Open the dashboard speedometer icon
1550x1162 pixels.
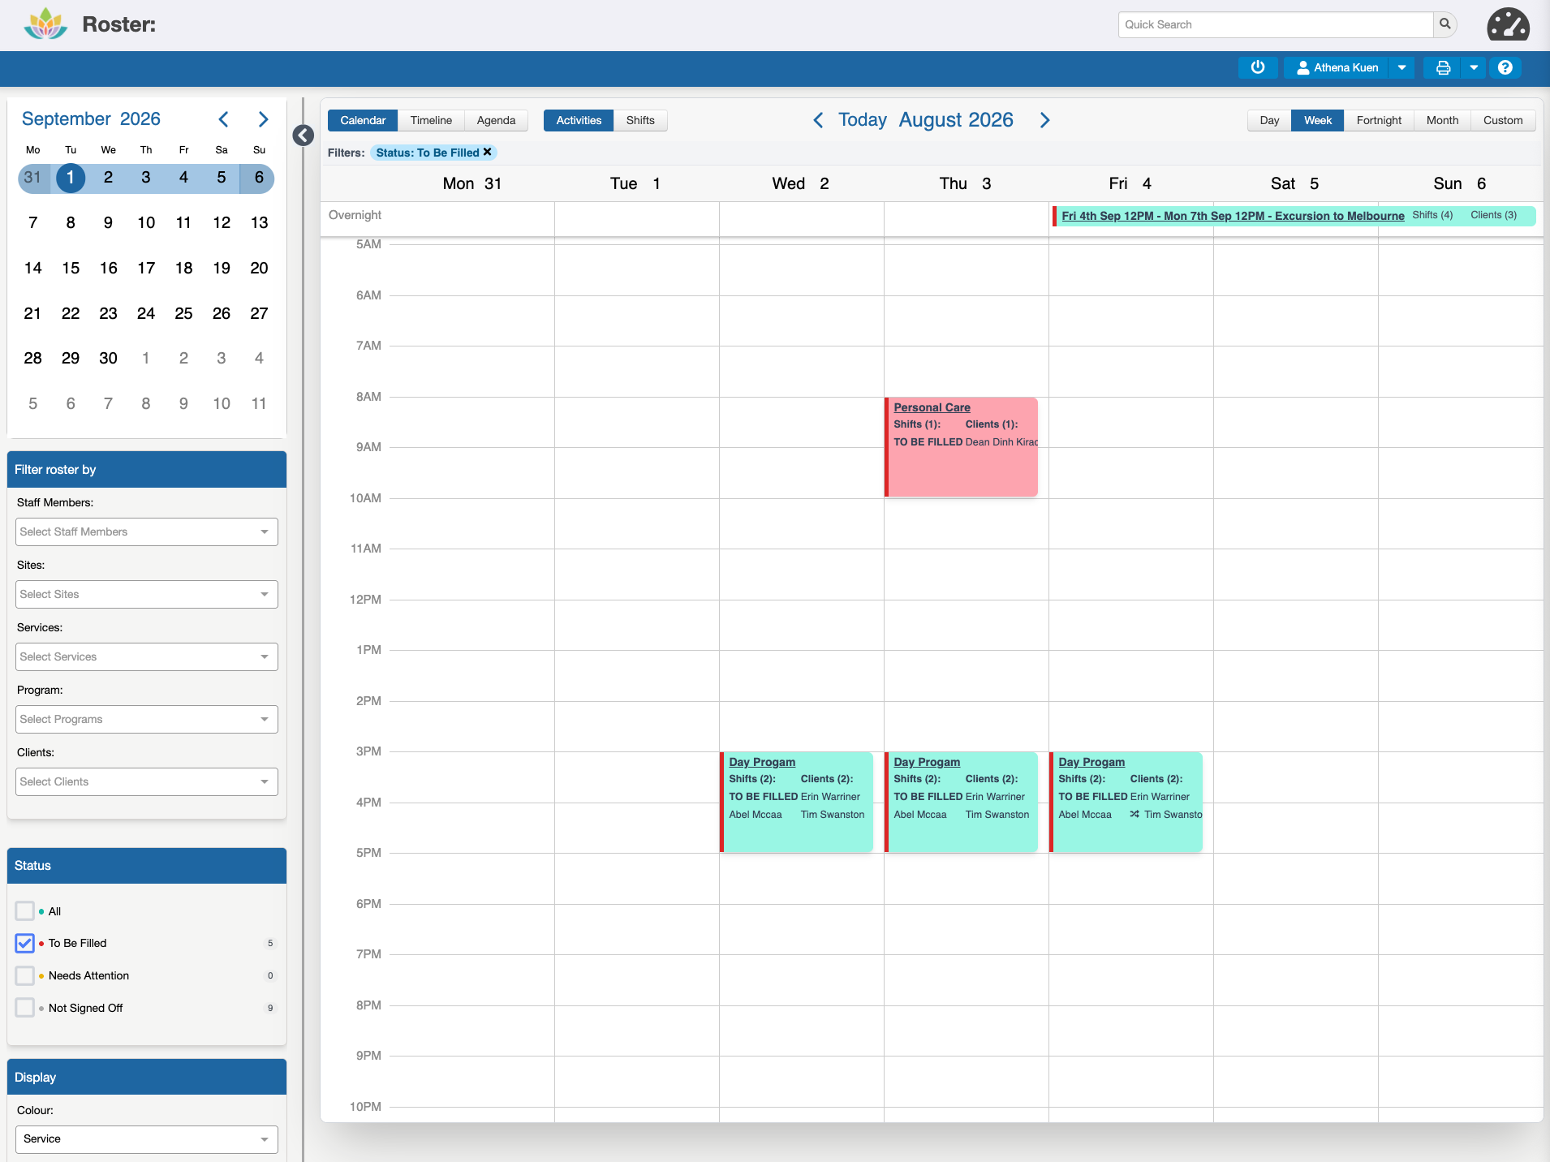pos(1508,24)
